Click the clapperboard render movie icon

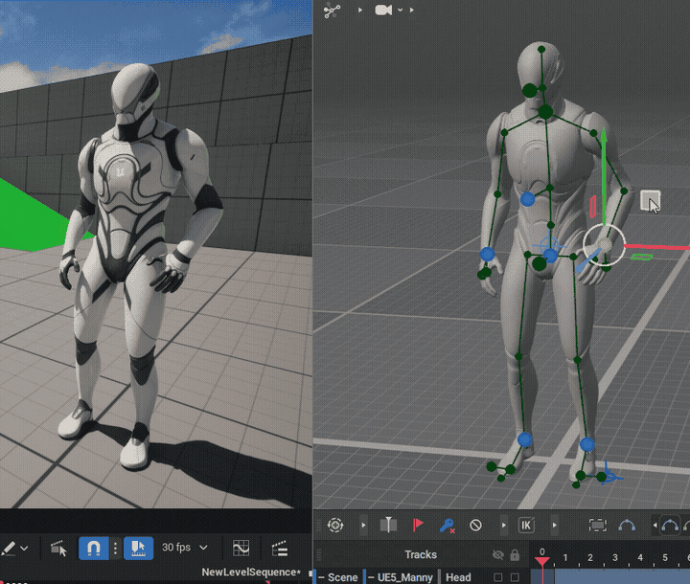(x=280, y=549)
